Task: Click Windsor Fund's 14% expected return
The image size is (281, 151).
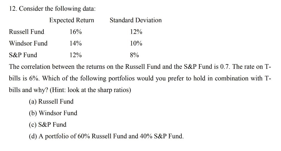Action: coord(76,43)
